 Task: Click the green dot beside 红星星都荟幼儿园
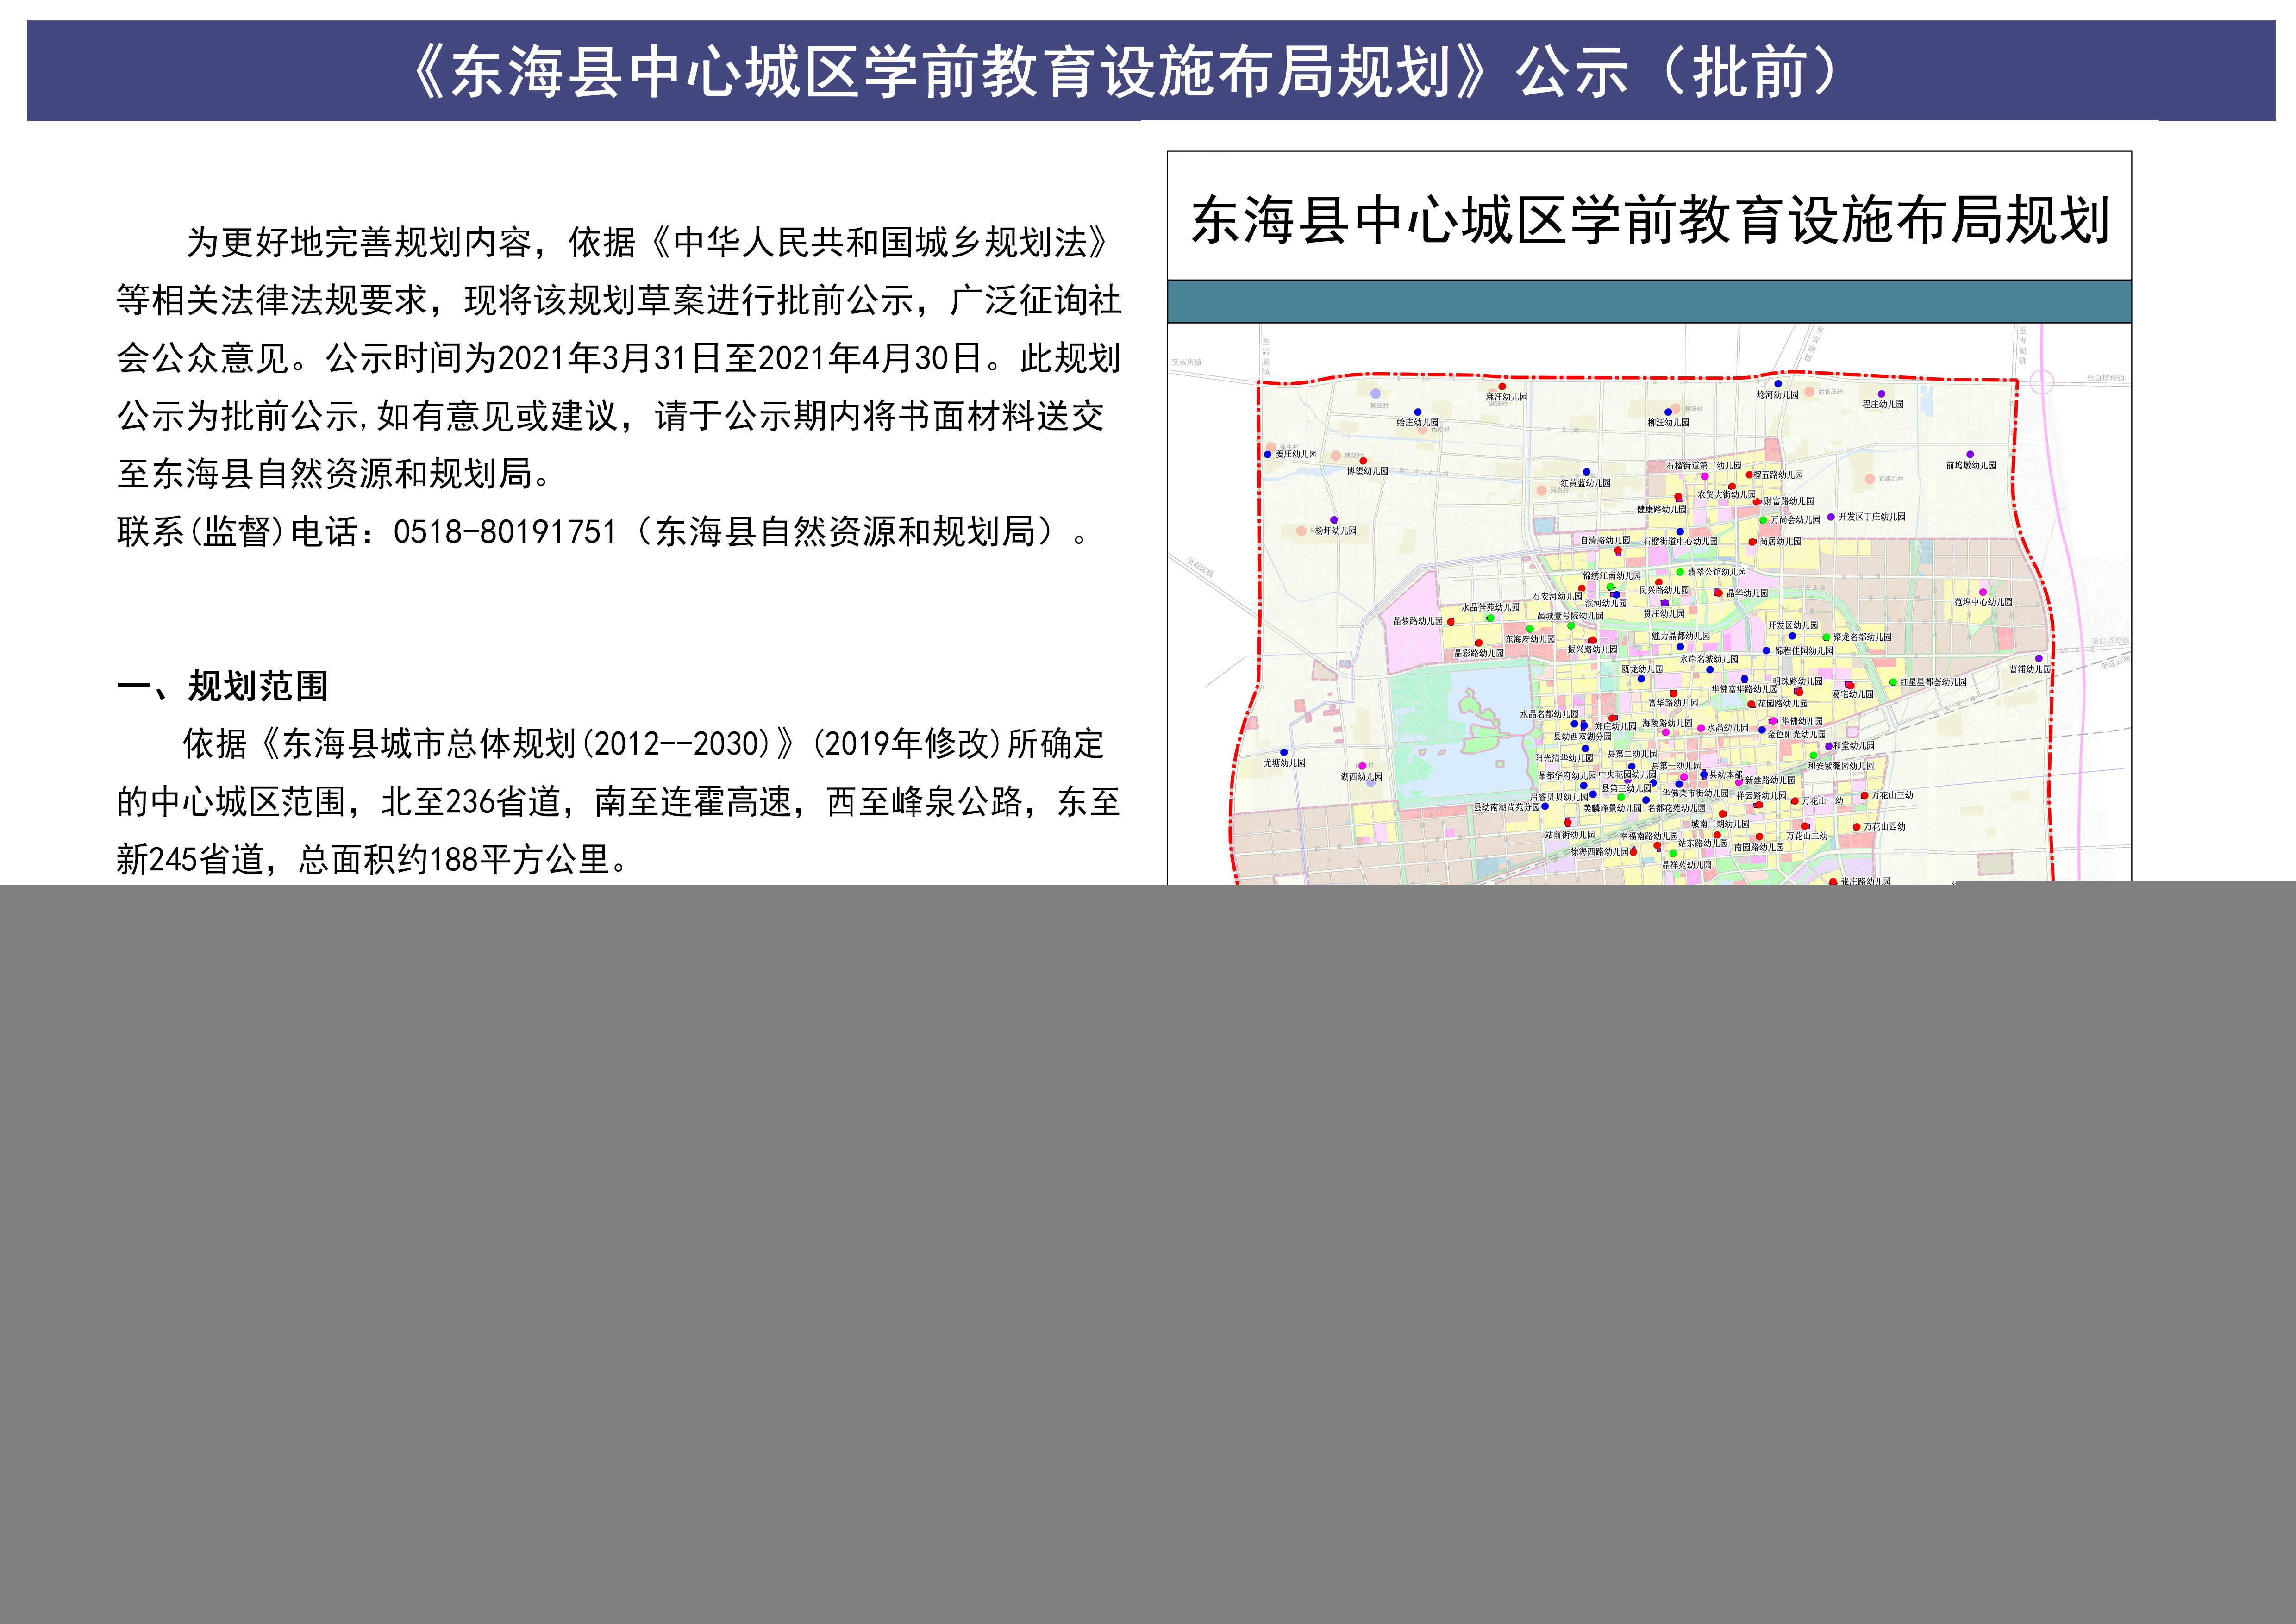point(1893,682)
